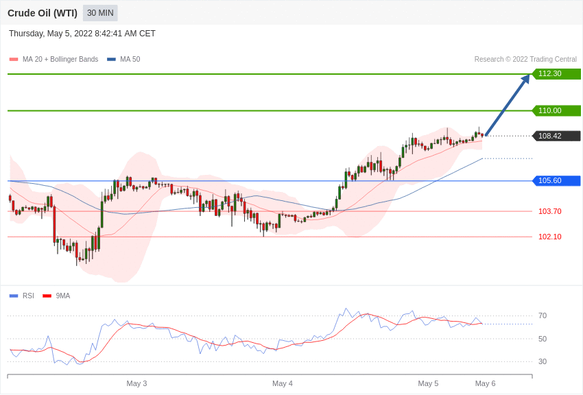Select the May 5 date on the time axis
The width and height of the screenshot is (583, 395).
click(428, 383)
